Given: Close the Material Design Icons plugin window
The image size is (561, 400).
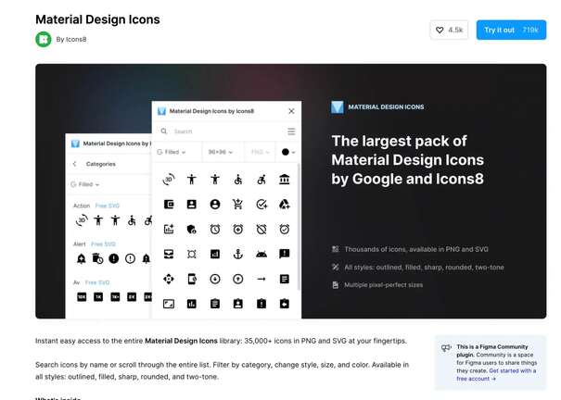Looking at the screenshot, I should click(291, 111).
